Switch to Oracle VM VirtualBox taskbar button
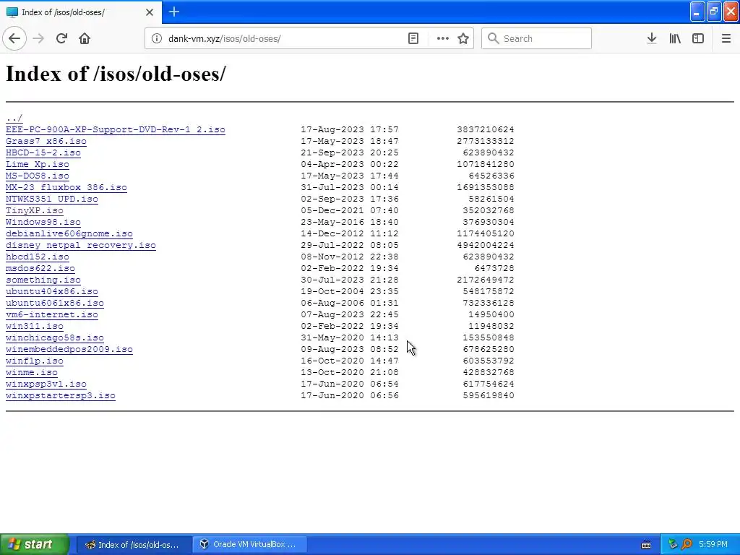 pyautogui.click(x=250, y=545)
